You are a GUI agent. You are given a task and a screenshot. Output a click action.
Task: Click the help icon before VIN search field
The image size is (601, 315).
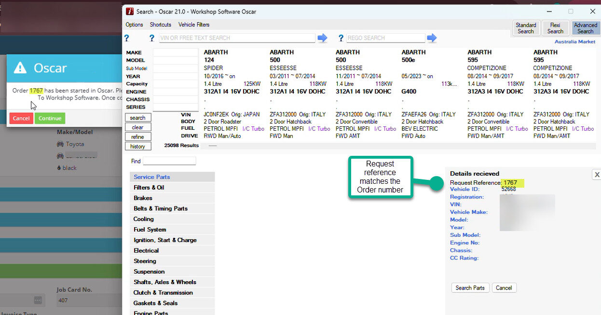[152, 38]
